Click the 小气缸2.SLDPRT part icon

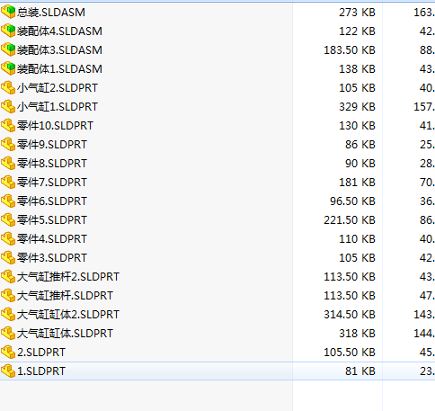click(x=8, y=87)
